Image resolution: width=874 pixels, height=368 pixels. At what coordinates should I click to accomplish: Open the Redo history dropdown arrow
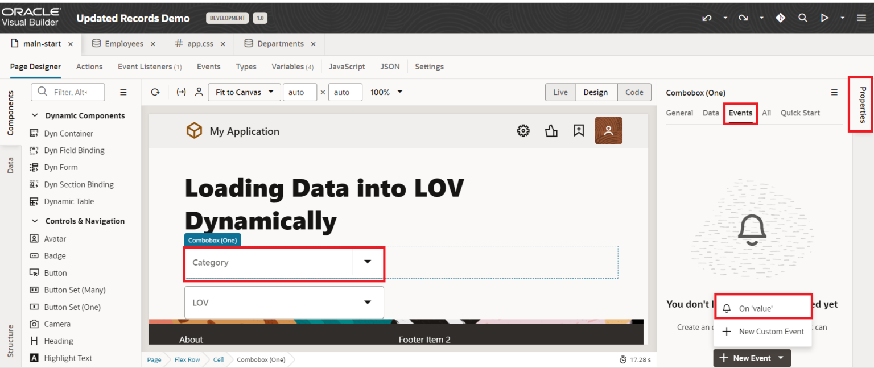point(761,18)
